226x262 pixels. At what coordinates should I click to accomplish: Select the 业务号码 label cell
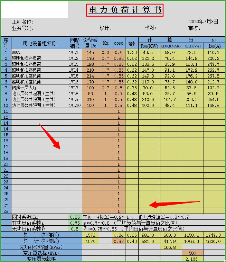click(23, 28)
